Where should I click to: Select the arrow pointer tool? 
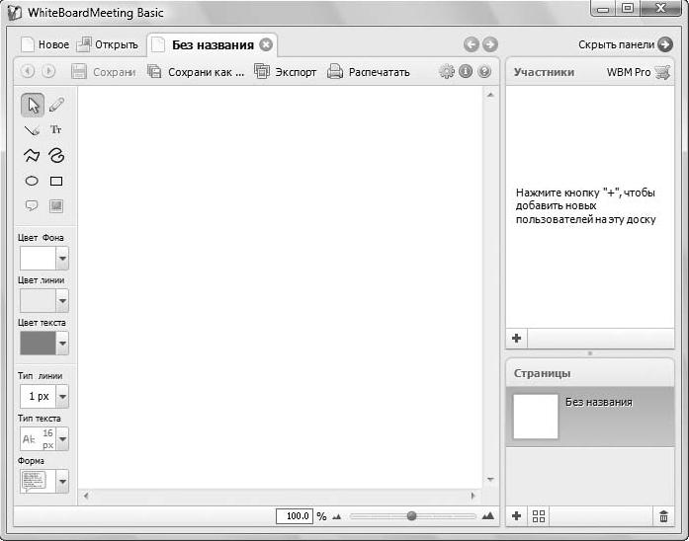(x=32, y=105)
